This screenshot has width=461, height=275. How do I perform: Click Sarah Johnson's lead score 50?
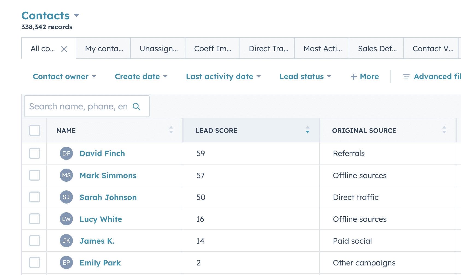tap(201, 197)
